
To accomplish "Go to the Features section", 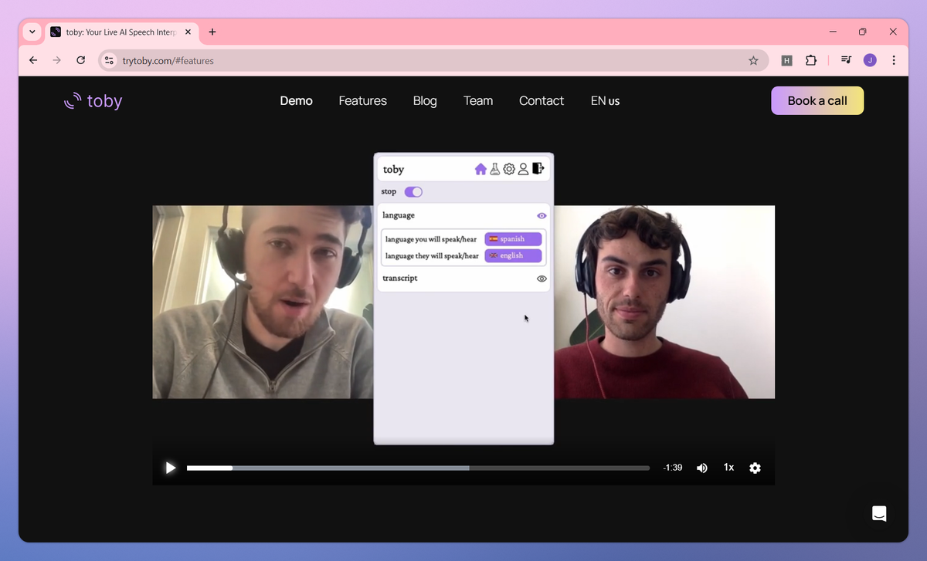I will tap(362, 101).
